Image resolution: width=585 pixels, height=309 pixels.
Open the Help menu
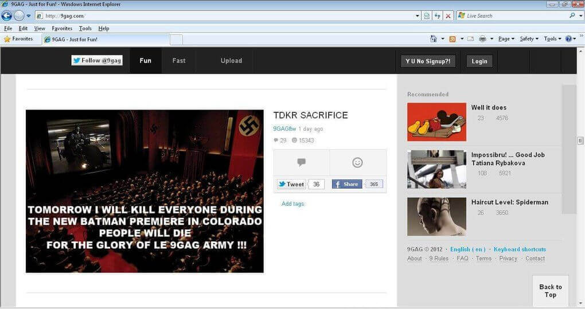pos(104,28)
